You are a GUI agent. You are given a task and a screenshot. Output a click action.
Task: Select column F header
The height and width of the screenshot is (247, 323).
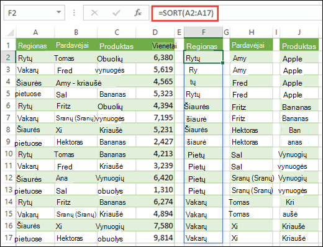coord(204,32)
